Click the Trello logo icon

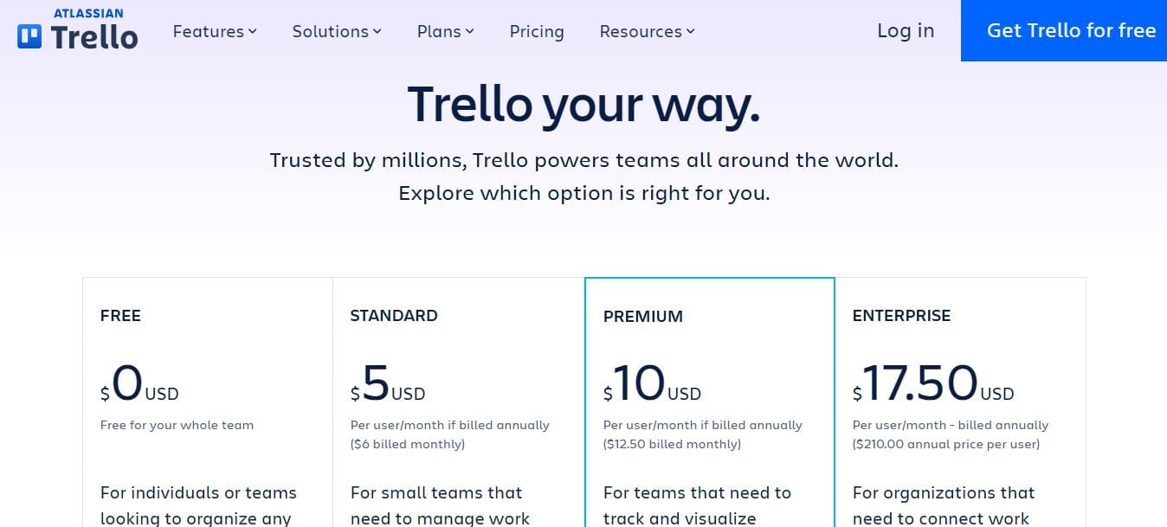(28, 35)
